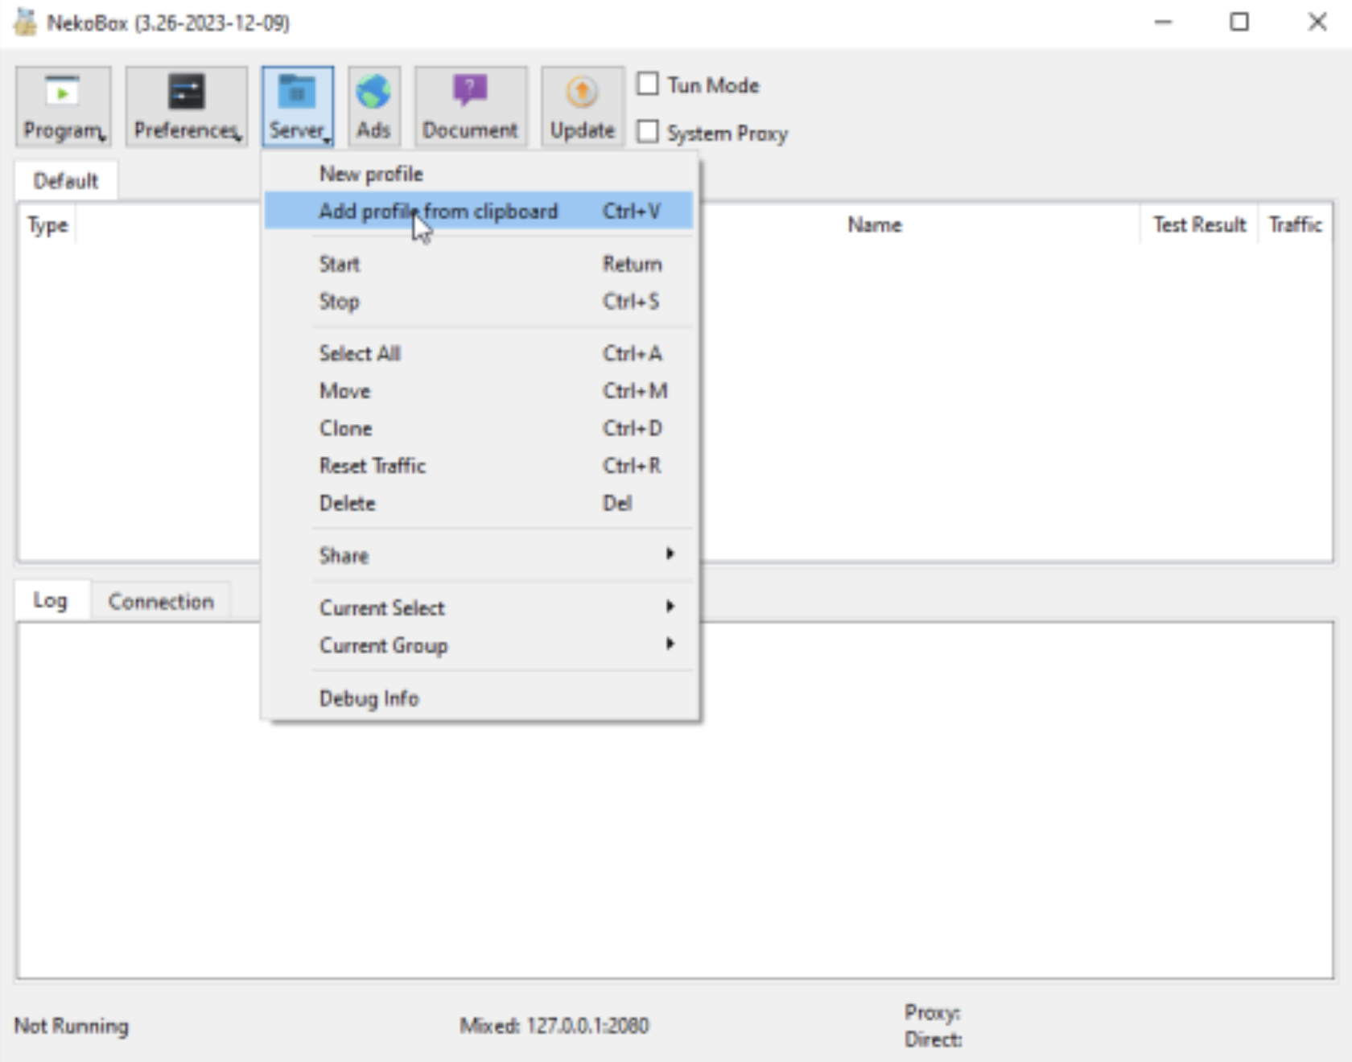Viewport: 1352px width, 1062px height.
Task: Click Select All menu entry
Action: (x=479, y=353)
